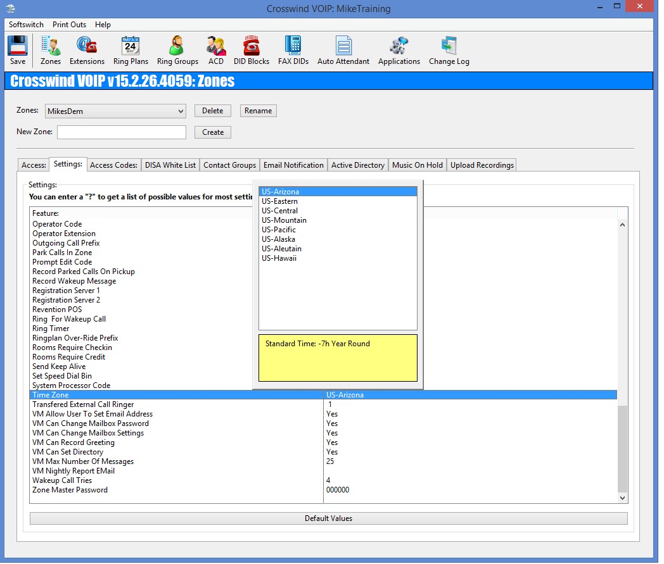Switch to the Access Codes tab
Image resolution: width=664 pixels, height=564 pixels.
pos(113,165)
